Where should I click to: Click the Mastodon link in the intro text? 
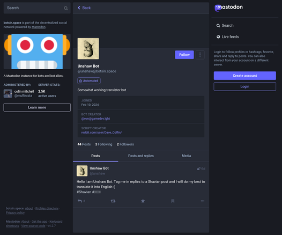[39, 27]
